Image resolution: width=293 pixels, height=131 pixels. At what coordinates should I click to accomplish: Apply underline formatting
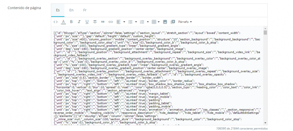87,22
